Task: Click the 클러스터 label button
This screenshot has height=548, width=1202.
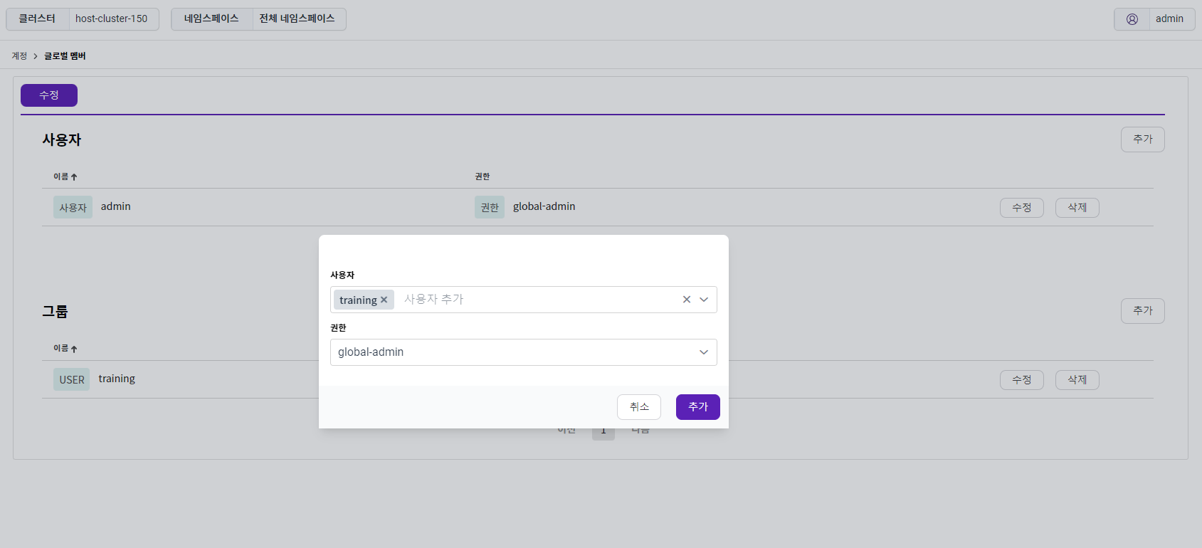Action: click(37, 19)
